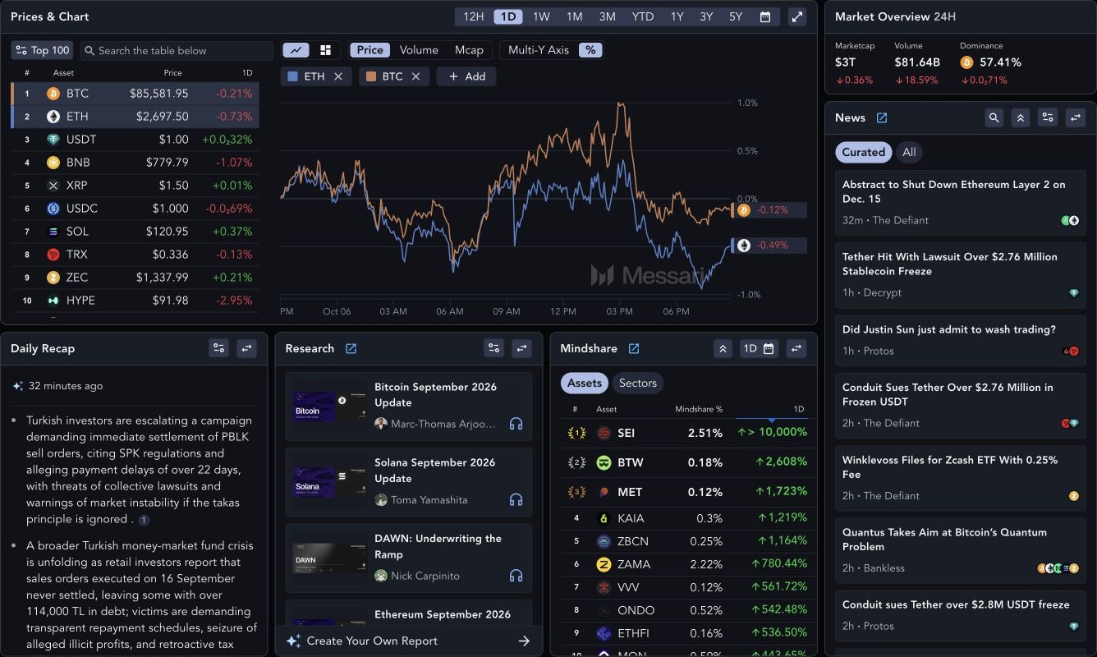The width and height of the screenshot is (1097, 657).
Task: Select Volume metric for chart
Action: (x=419, y=50)
